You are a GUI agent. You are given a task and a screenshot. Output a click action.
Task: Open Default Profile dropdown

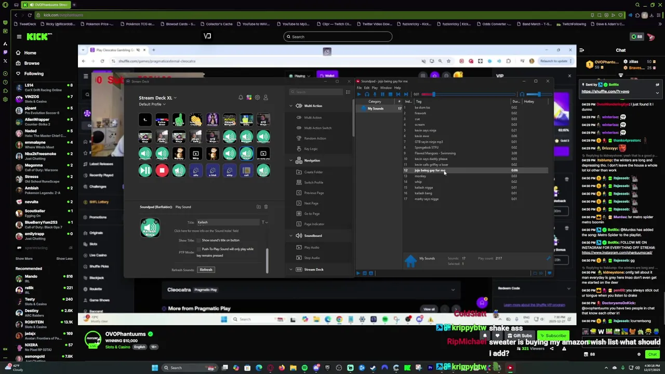152,104
